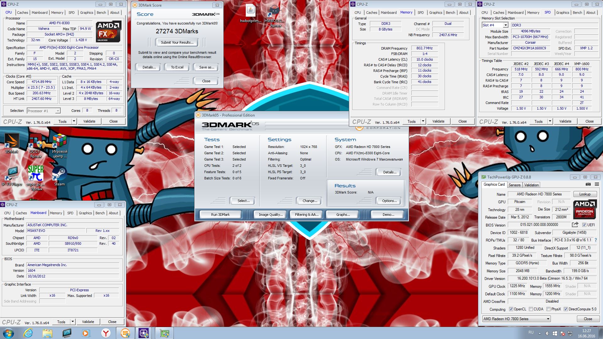
Task: Click the GPU-Z BIOS export share icon
Action: 575,225
